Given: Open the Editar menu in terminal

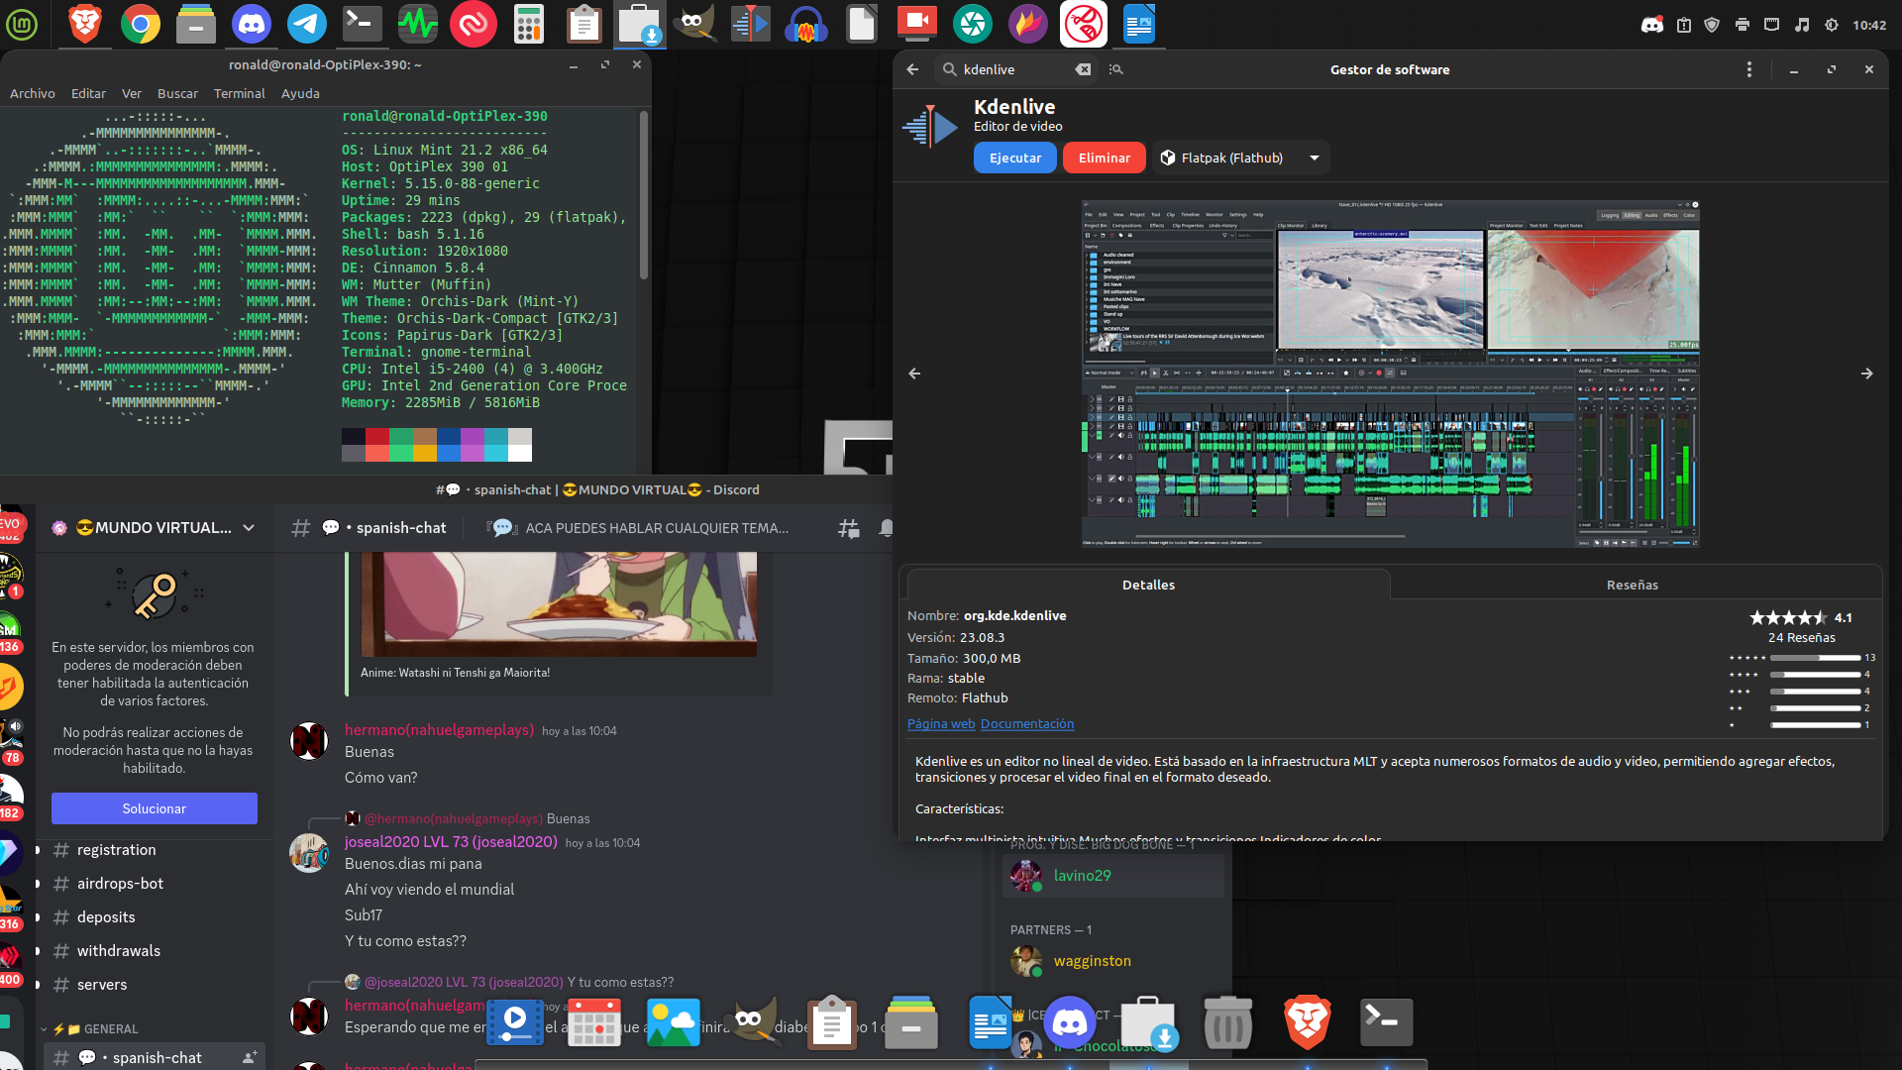Looking at the screenshot, I should pyautogui.click(x=88, y=93).
